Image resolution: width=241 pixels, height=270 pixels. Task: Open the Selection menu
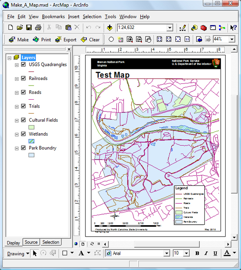[92, 17]
